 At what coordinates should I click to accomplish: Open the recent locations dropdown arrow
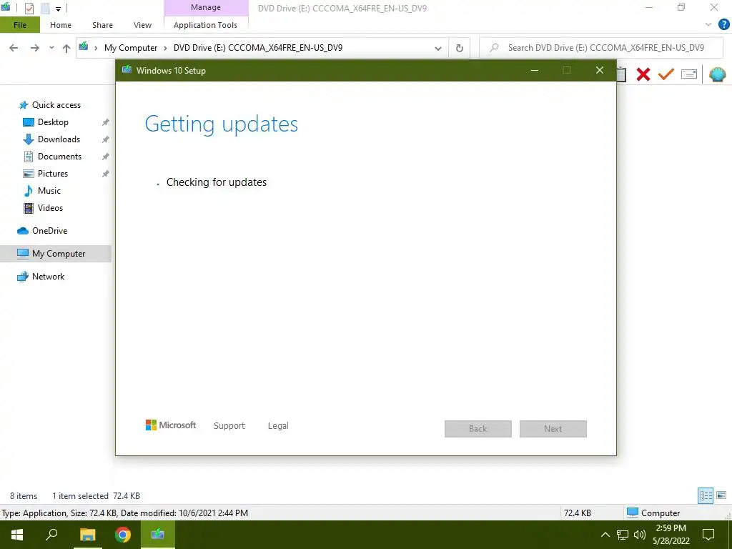(51, 48)
